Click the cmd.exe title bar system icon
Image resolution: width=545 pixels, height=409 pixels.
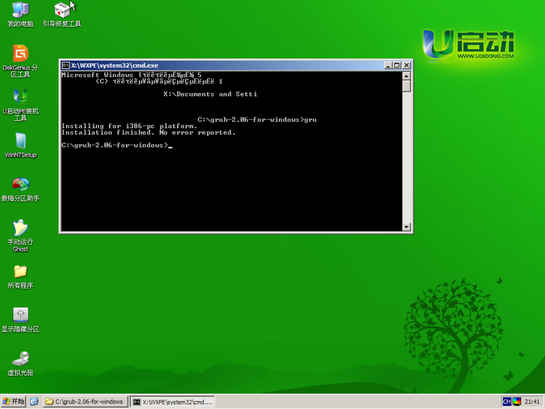pos(66,66)
